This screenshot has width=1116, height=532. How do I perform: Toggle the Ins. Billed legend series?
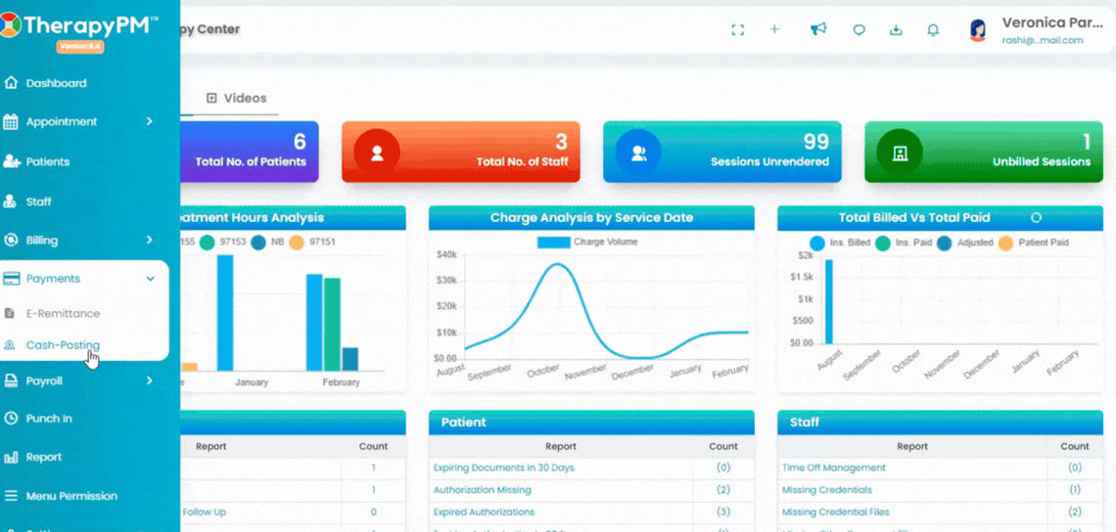click(840, 243)
